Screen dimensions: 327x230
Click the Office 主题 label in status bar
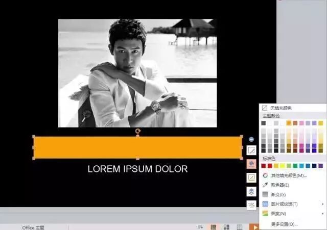point(33,227)
